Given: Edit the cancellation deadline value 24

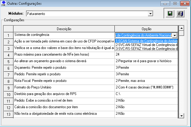Looking at the screenshot, I should coord(146,55).
